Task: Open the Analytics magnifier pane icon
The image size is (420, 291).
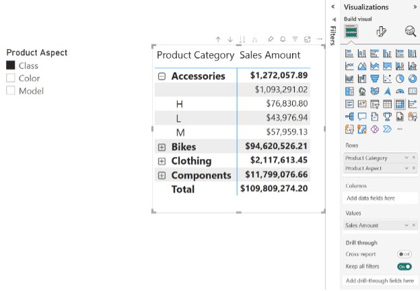Action: (x=410, y=31)
